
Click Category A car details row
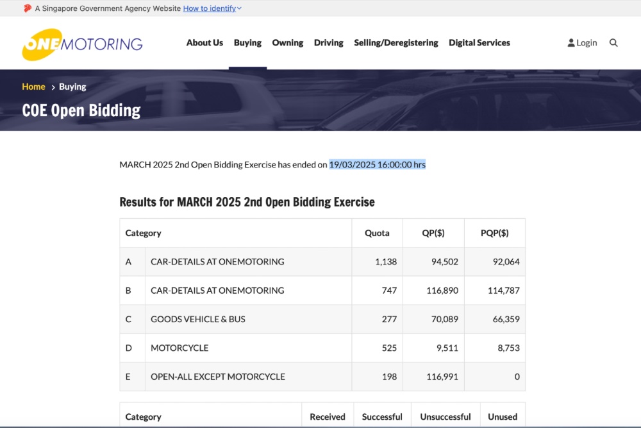click(217, 262)
